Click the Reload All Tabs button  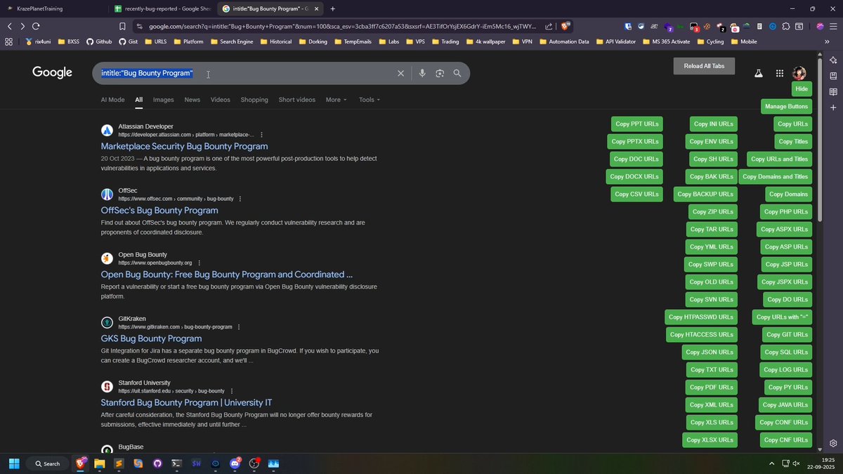click(x=704, y=66)
